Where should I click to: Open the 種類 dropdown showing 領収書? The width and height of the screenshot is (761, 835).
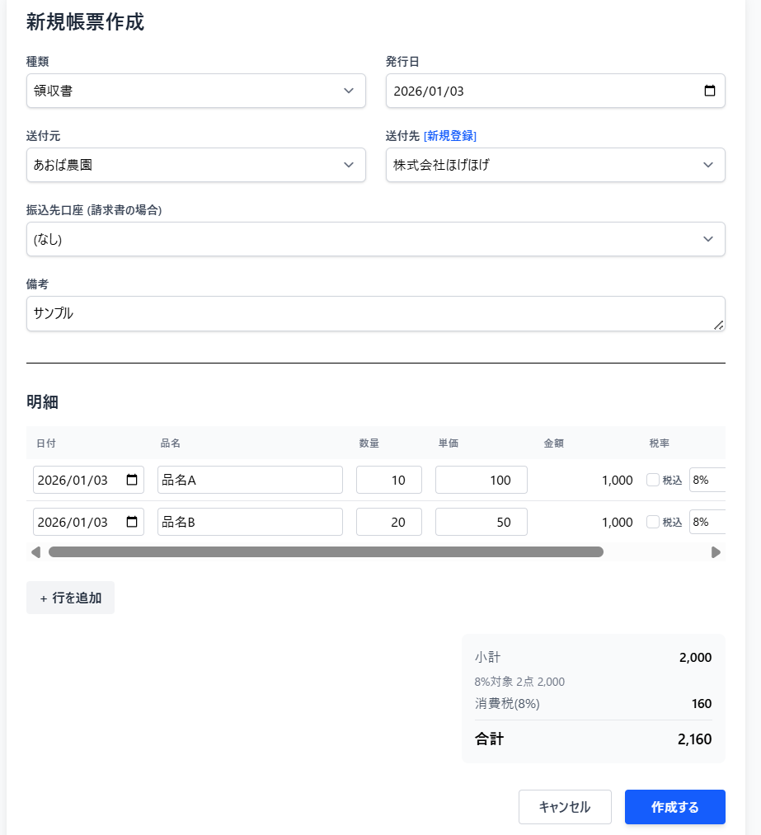[x=195, y=91]
